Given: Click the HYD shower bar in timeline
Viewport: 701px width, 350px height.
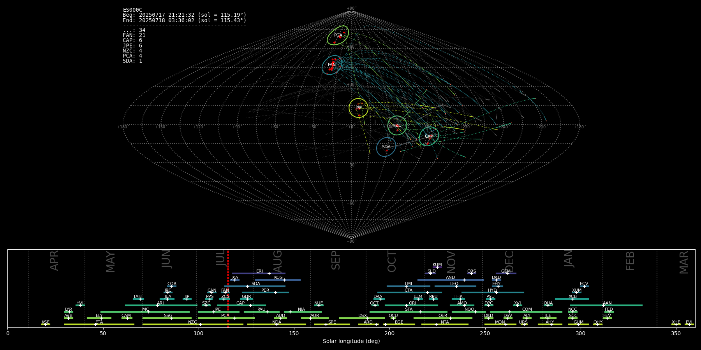Looking at the screenshot, I should point(493,292).
